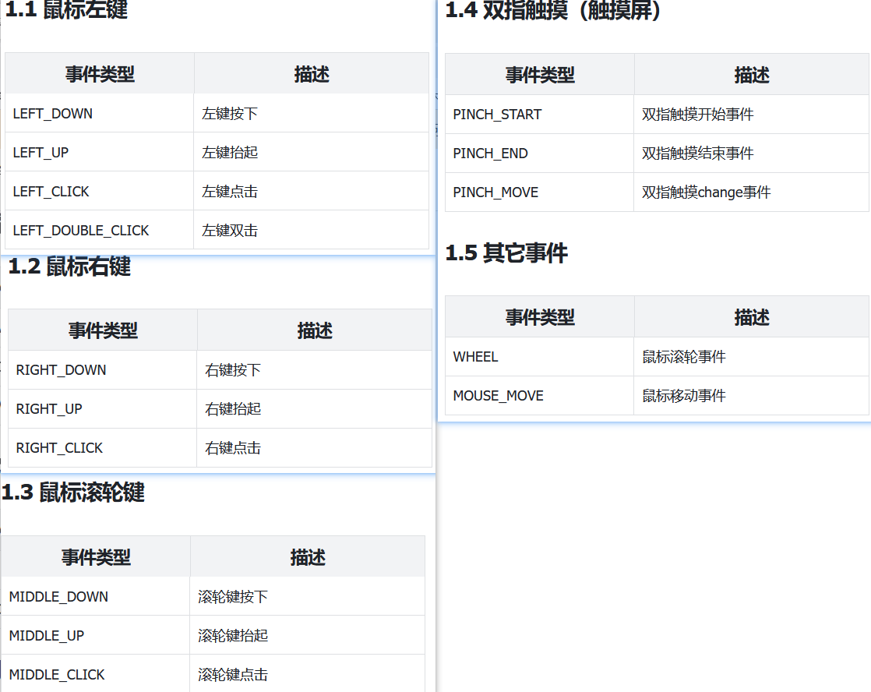Click the 1.5 其它事件 section heading

tap(506, 253)
